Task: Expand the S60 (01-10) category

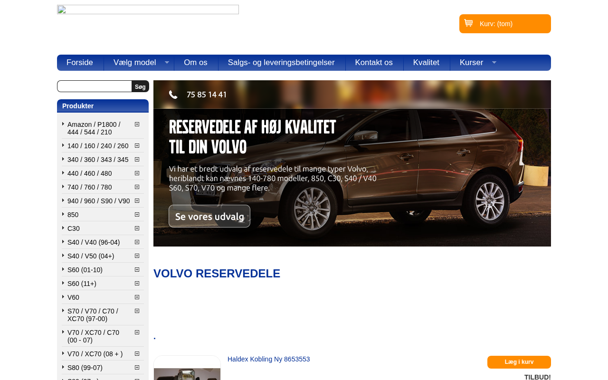Action: [x=137, y=270]
